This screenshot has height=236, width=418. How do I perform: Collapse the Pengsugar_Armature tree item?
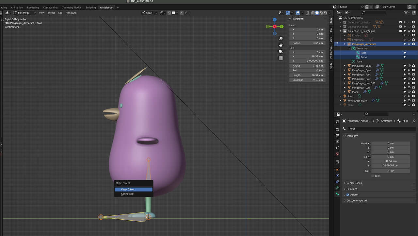[x=345, y=44]
